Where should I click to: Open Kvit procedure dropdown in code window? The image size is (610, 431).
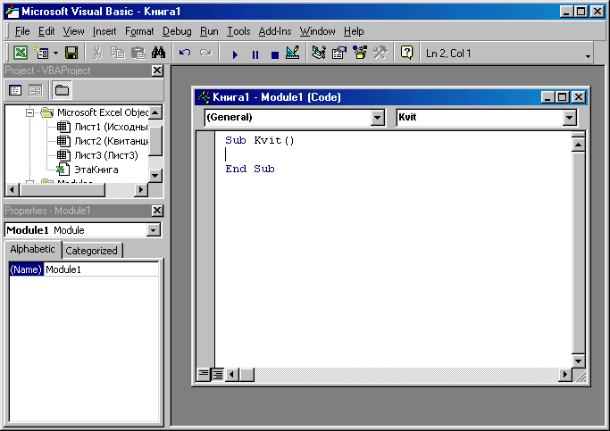(569, 118)
